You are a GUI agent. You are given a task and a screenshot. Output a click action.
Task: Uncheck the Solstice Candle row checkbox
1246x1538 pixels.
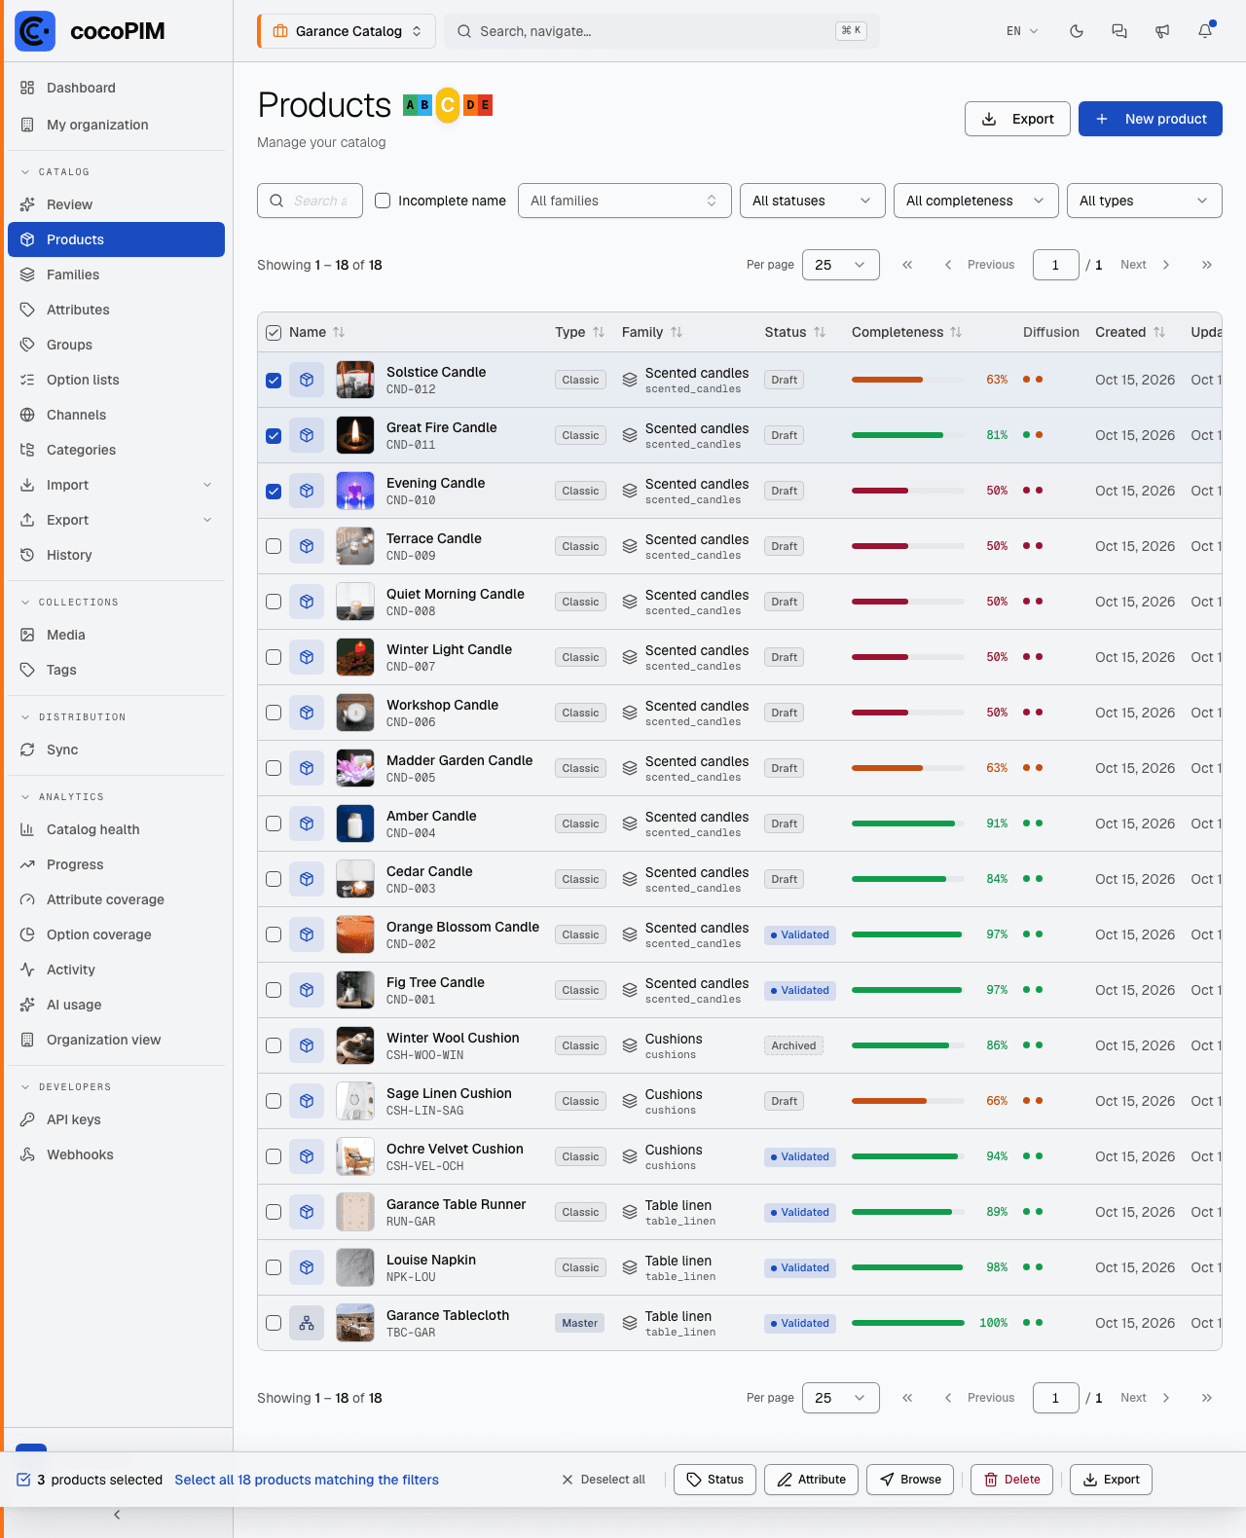point(274,381)
